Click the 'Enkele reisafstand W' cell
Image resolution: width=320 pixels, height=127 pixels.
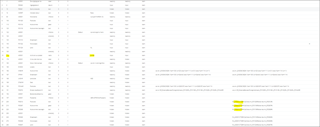coord(36,90)
